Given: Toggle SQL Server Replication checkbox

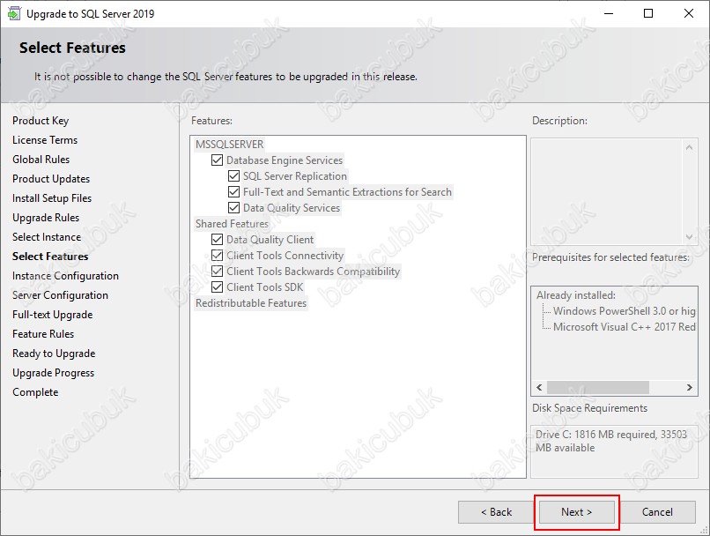Looking at the screenshot, I should point(233,175).
